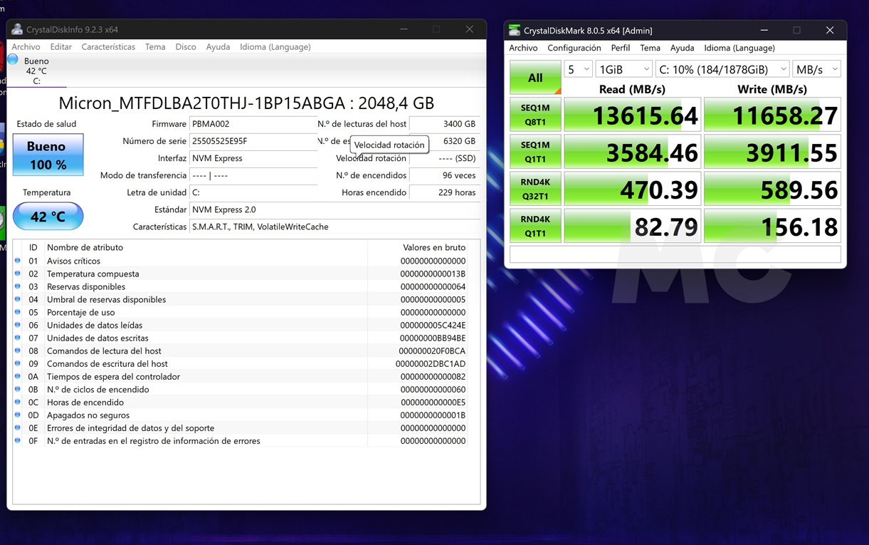Click status dot for Horas de encendido row

(x=18, y=402)
